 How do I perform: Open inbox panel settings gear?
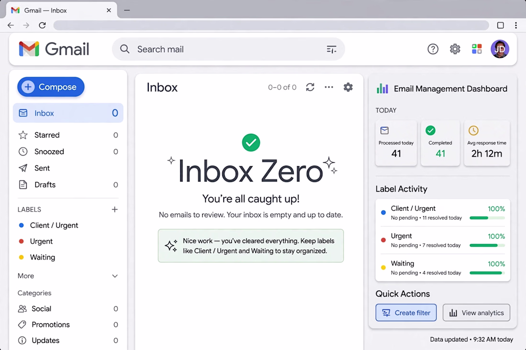(348, 87)
